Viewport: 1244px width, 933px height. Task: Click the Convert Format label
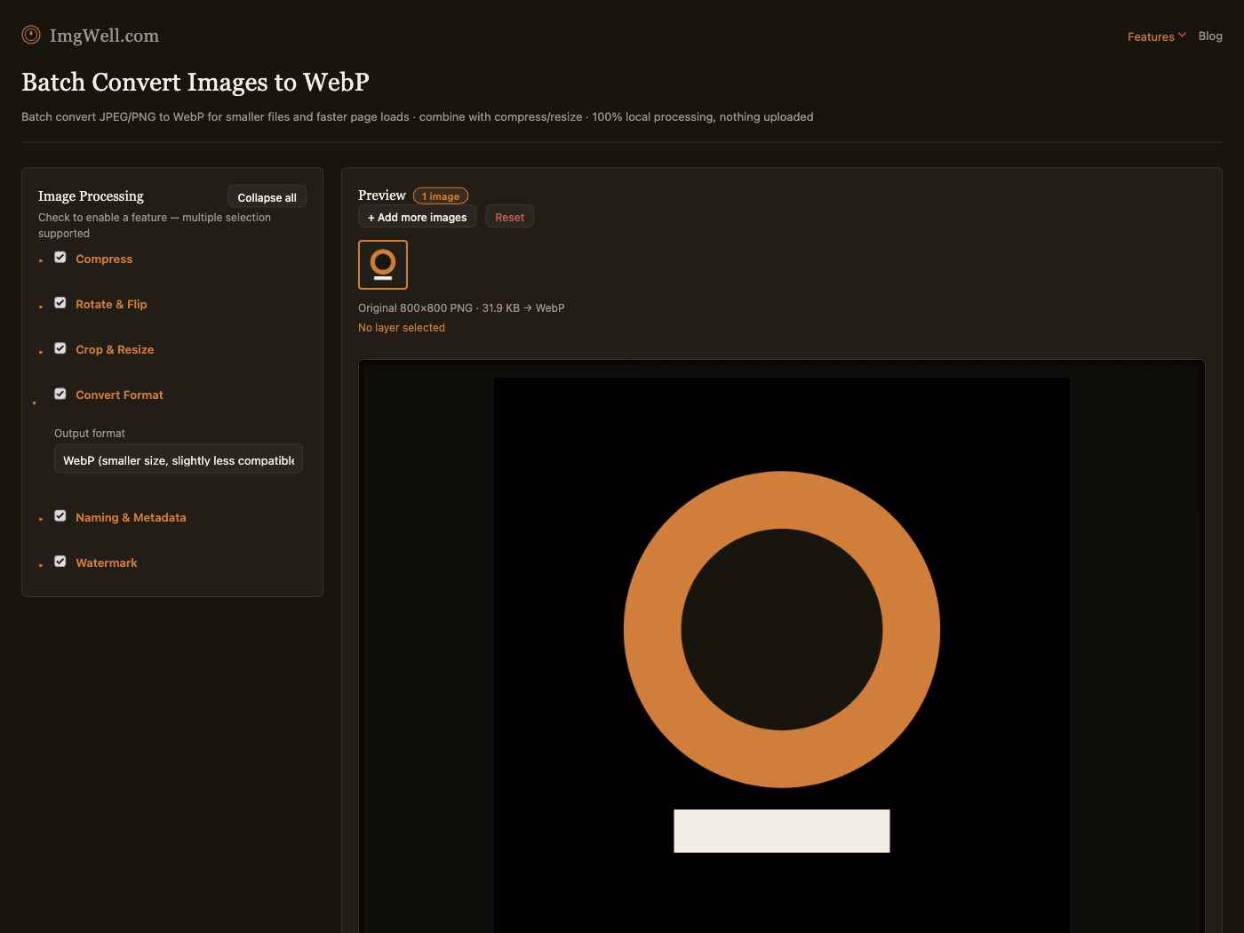119,395
